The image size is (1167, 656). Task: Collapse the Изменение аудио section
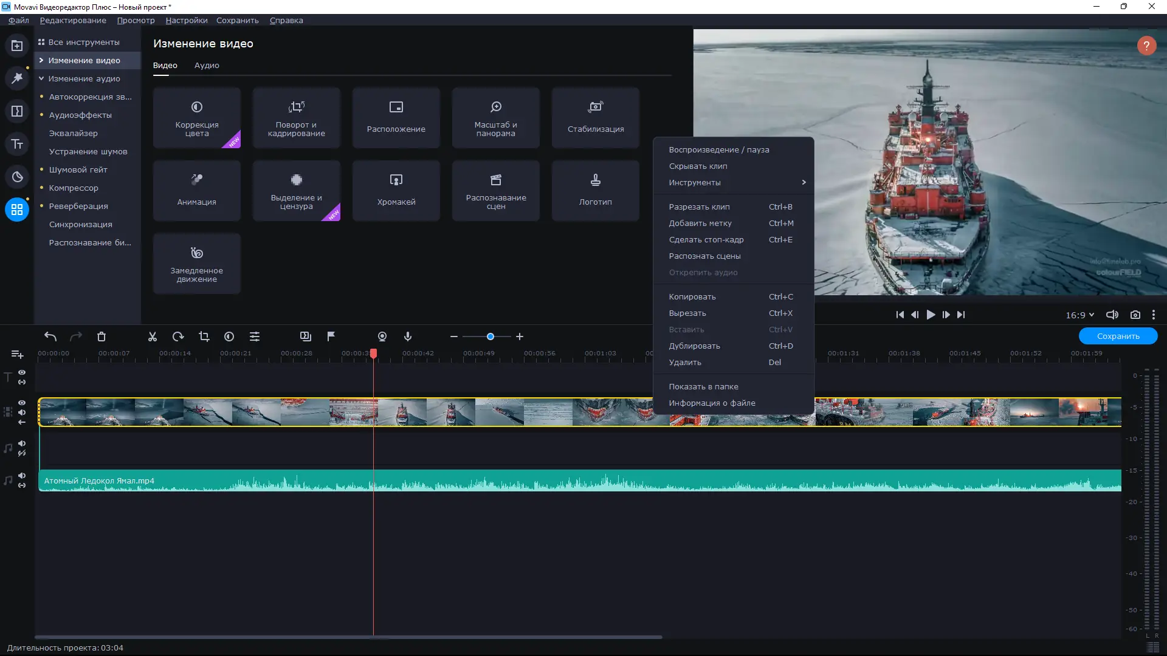[85, 78]
